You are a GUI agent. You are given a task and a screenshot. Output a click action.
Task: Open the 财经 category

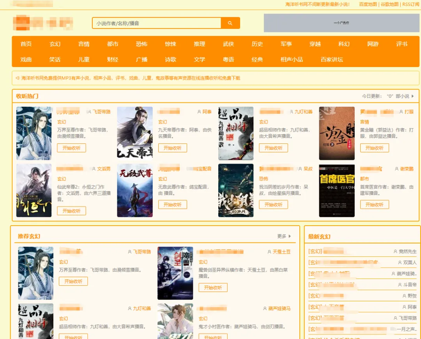click(x=113, y=60)
